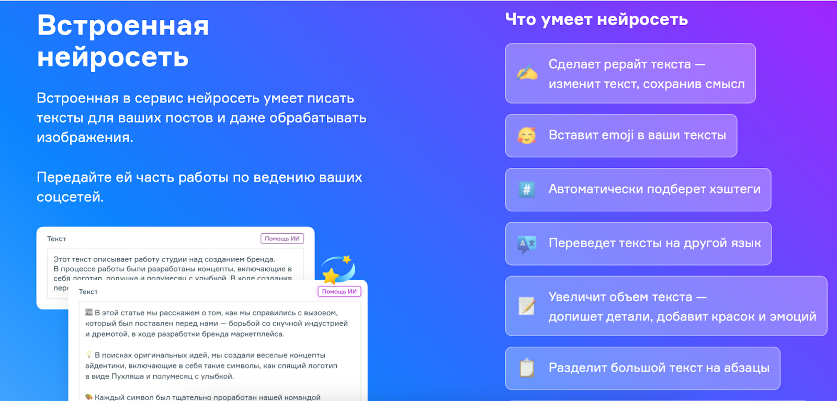The width and height of the screenshot is (837, 401).
Task: Click the hashtag icon
Action: pyautogui.click(x=527, y=189)
